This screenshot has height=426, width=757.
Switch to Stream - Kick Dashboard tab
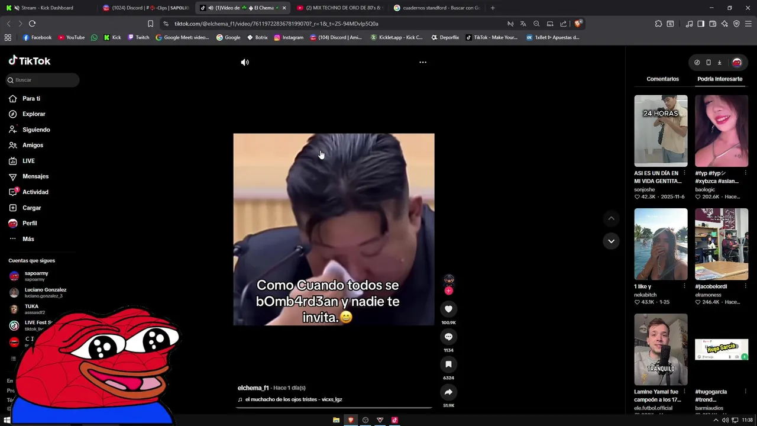pyautogui.click(x=47, y=8)
